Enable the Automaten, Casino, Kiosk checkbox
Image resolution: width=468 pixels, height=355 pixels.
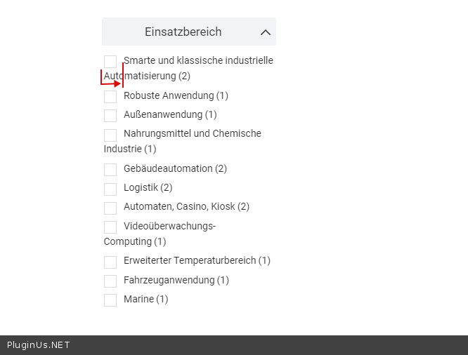pos(110,208)
